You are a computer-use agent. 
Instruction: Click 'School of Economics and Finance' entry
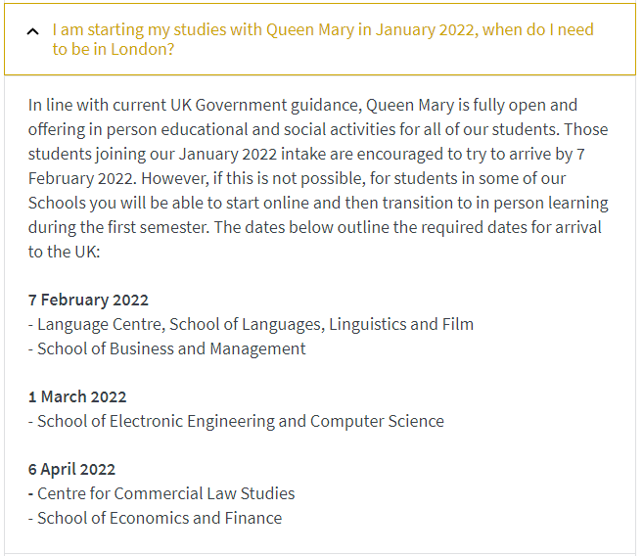click(x=155, y=518)
